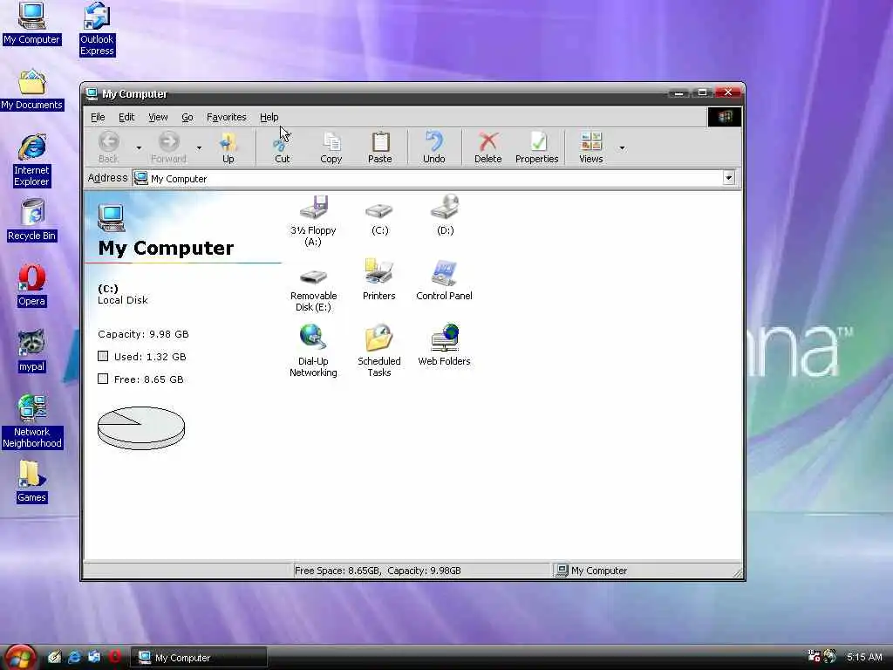Click the Opera quick launch icon
Viewport: 893px width, 670px height.
(114, 657)
